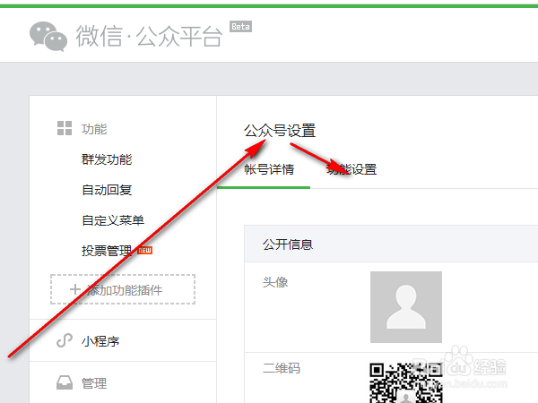Image resolution: width=538 pixels, height=403 pixels.
Task: Open 小程序 section
Action: pyautogui.click(x=100, y=341)
